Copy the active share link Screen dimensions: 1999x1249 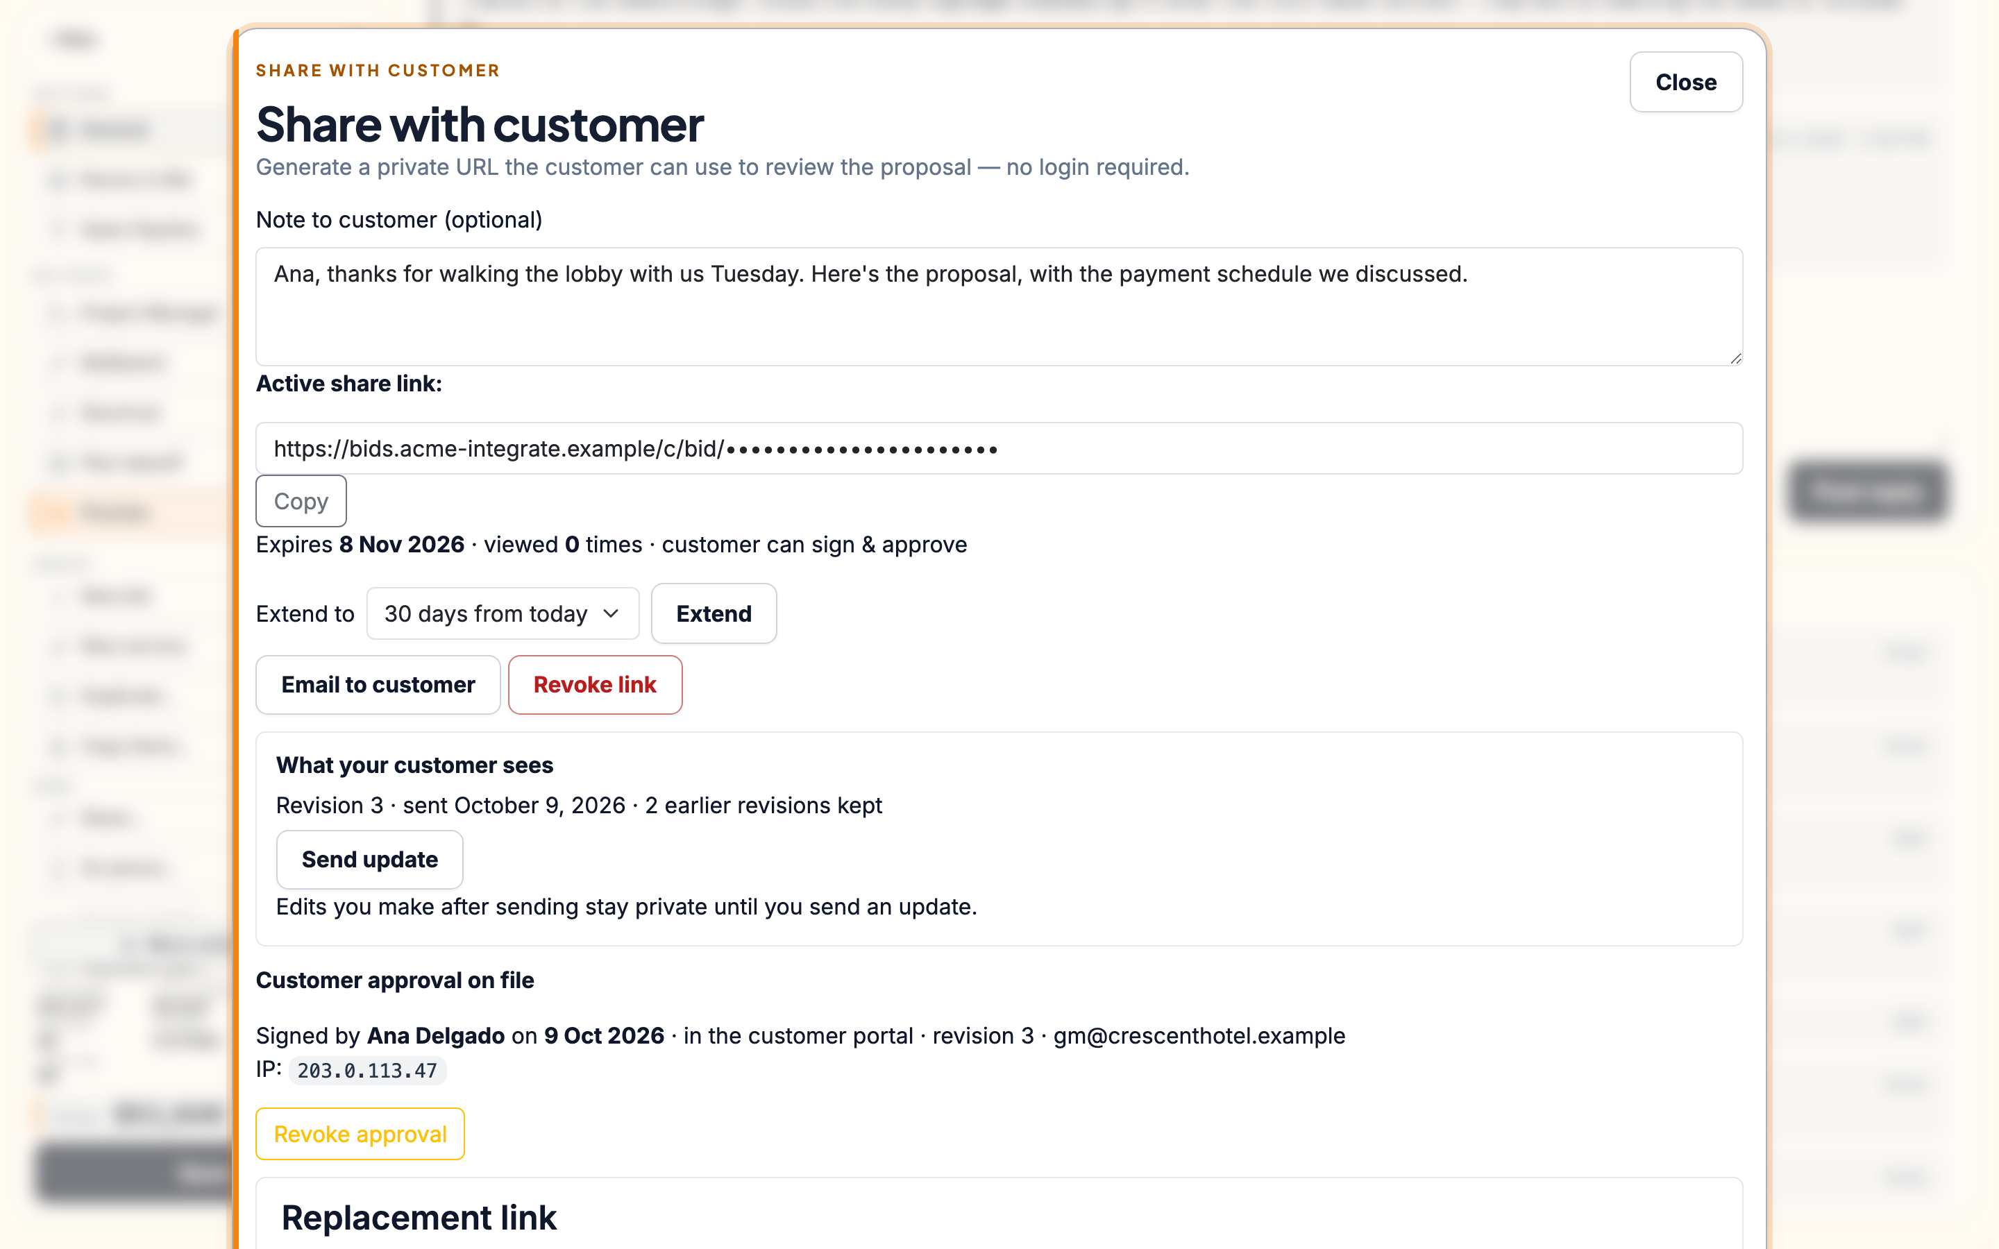pos(301,500)
